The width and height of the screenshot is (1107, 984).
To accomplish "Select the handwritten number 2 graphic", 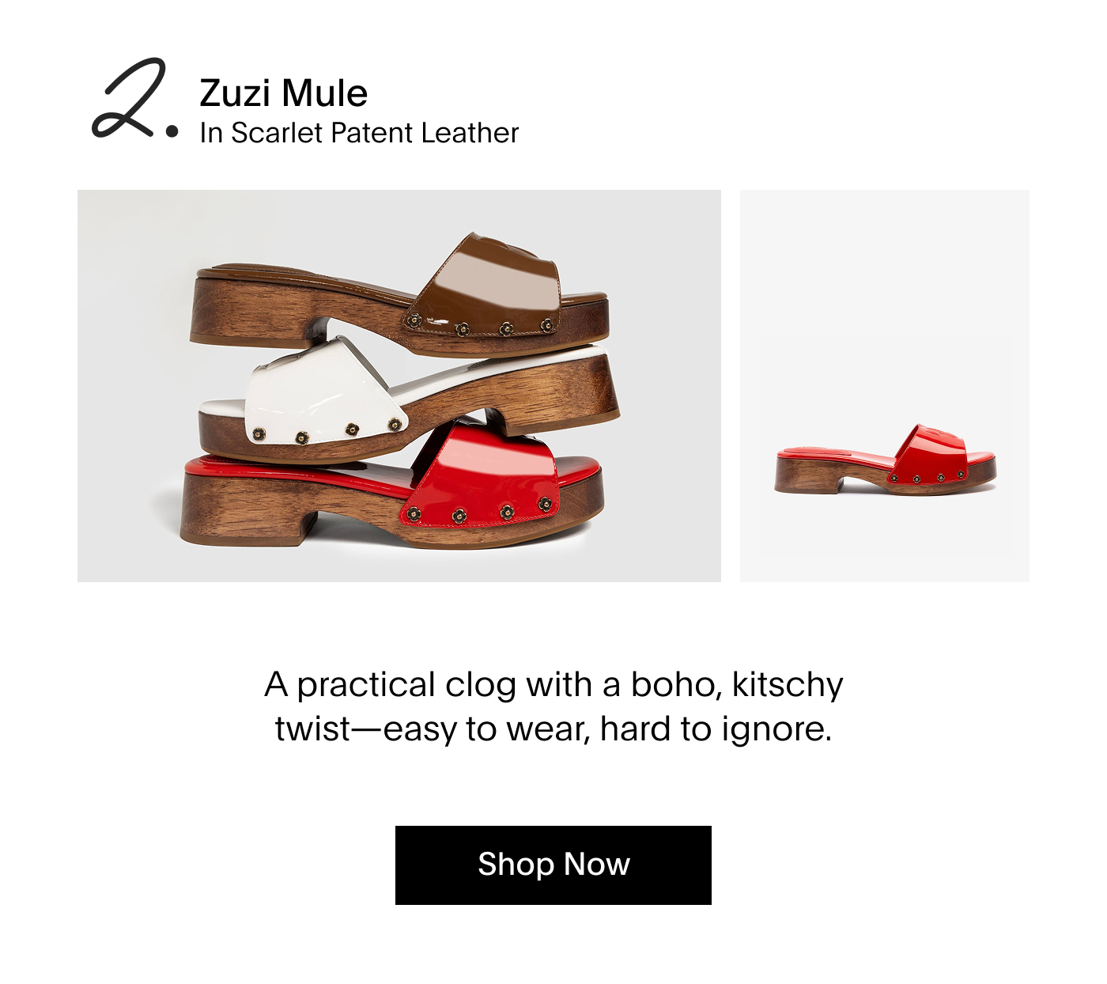I will (x=130, y=98).
